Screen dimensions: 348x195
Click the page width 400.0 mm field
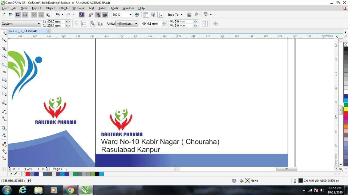(56, 21)
